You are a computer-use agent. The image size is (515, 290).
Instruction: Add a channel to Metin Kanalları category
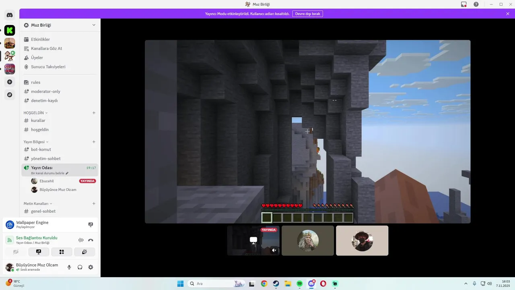(x=94, y=204)
